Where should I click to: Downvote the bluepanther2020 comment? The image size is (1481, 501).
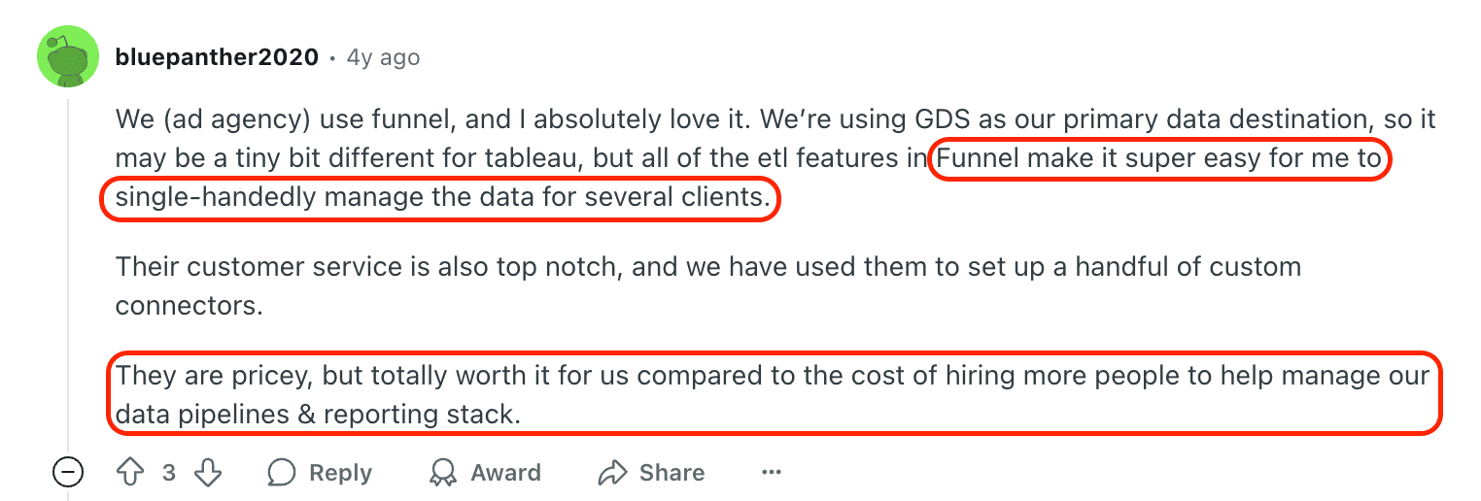coord(208,473)
